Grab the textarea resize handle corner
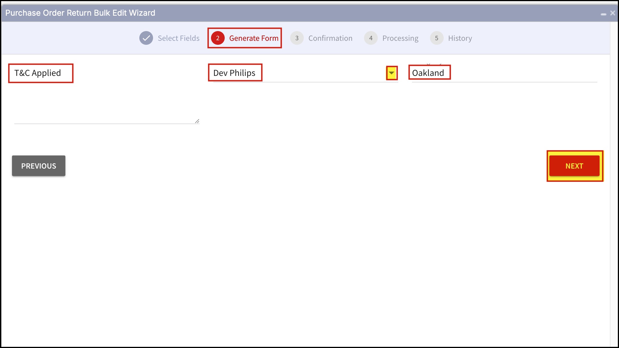Image resolution: width=619 pixels, height=348 pixels. tap(197, 121)
